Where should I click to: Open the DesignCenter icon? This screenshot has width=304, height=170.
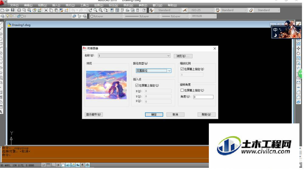[x=117, y=10]
